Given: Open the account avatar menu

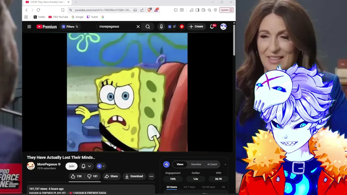Looking at the screenshot, I should point(223,27).
